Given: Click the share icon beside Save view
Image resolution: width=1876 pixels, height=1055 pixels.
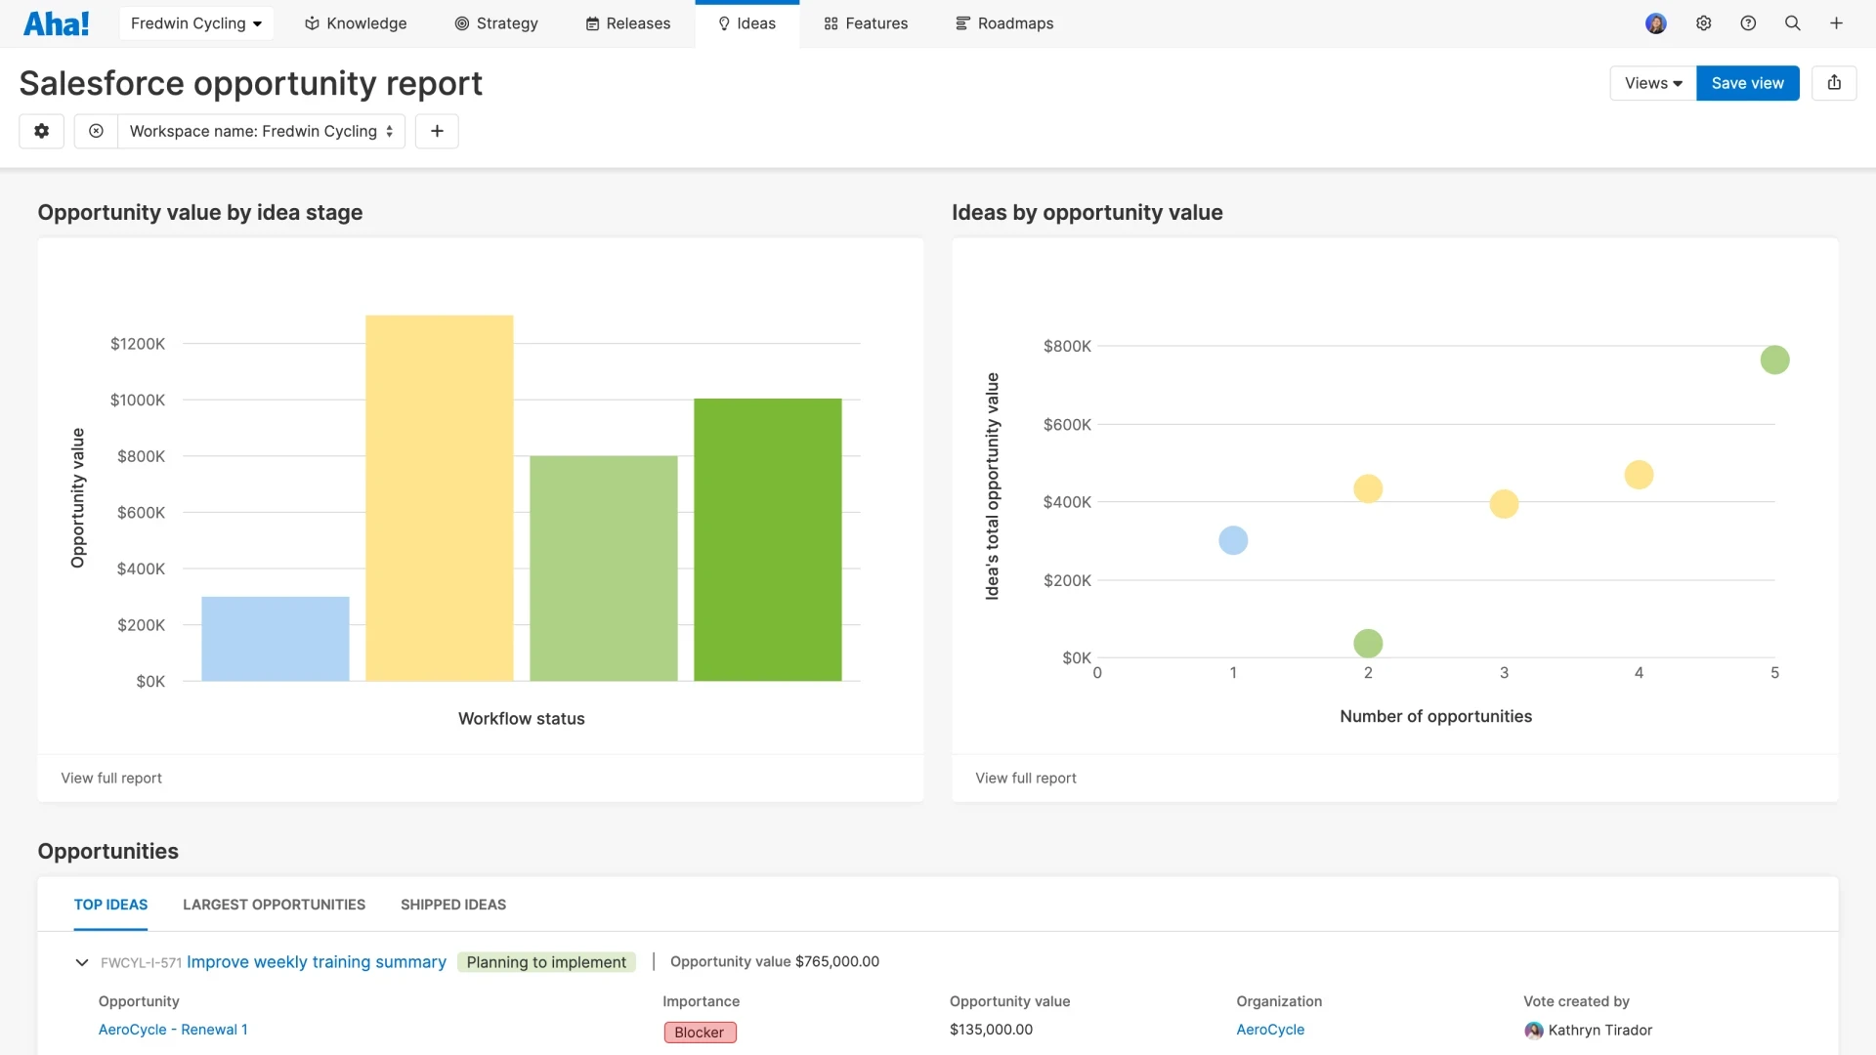Looking at the screenshot, I should pos(1835,83).
